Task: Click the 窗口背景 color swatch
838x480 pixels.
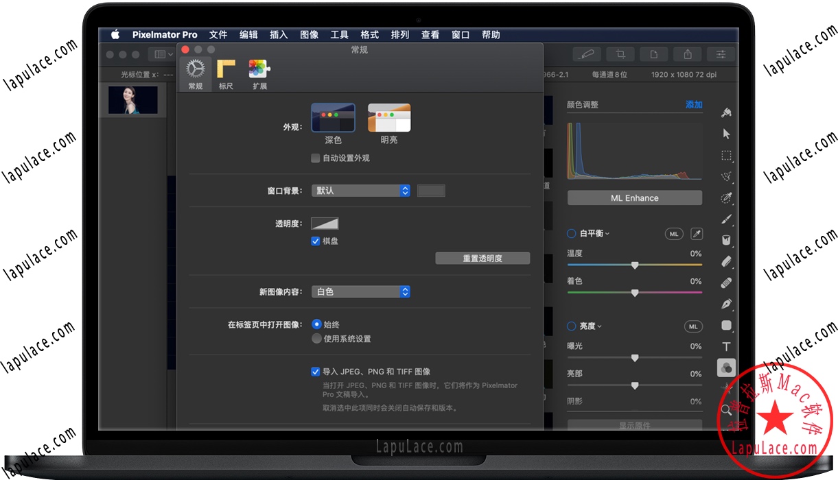Action: point(431,191)
